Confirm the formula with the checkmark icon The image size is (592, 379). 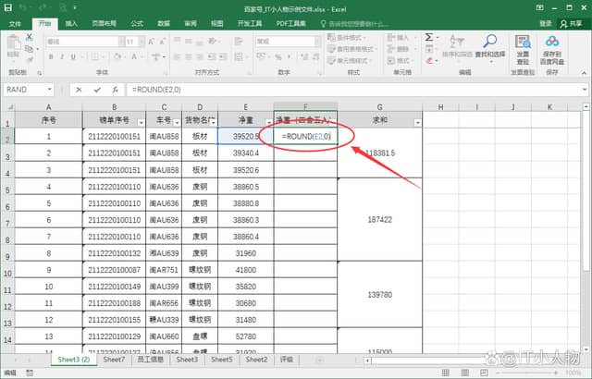94,90
